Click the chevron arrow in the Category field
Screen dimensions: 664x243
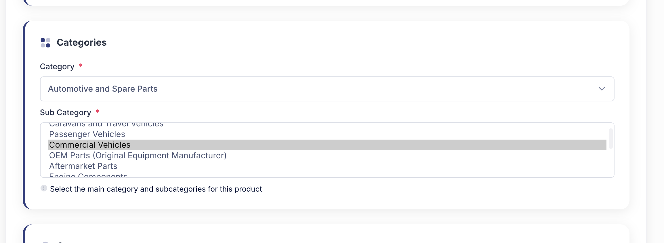[x=602, y=89]
